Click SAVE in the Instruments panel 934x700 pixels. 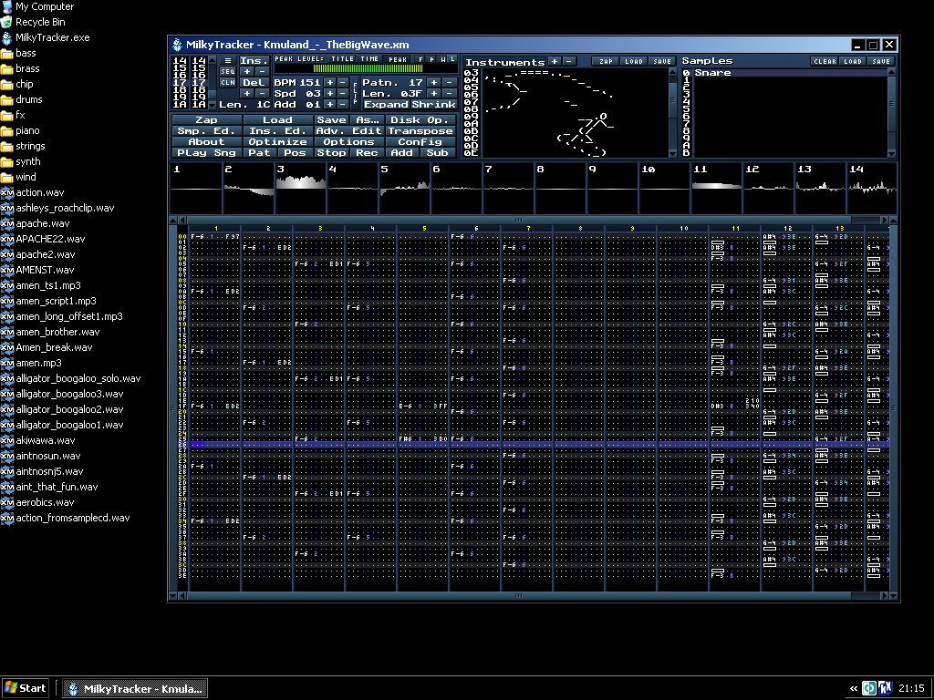point(662,61)
